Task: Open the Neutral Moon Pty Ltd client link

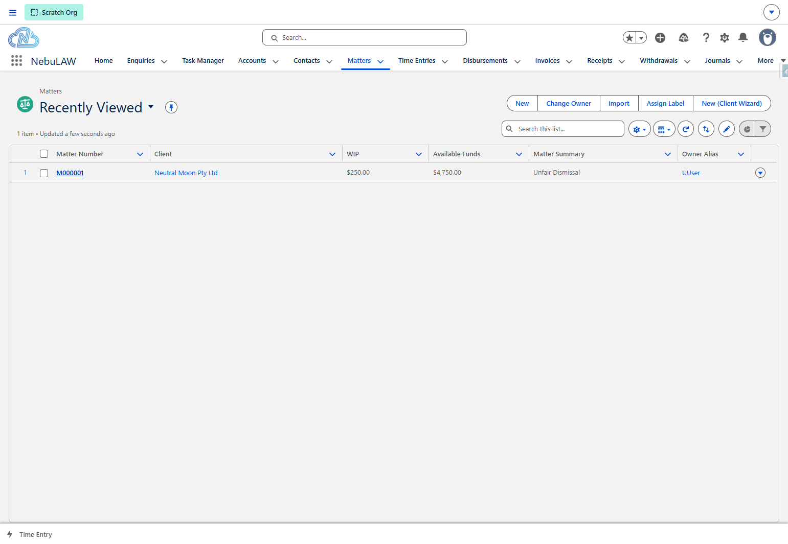Action: (x=186, y=173)
